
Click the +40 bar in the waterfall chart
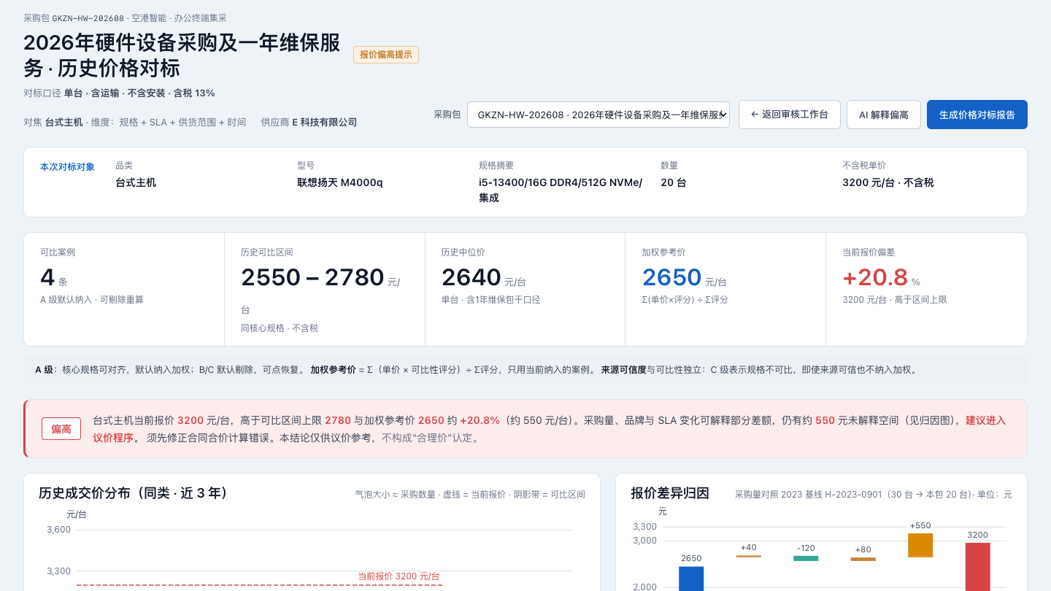click(749, 556)
